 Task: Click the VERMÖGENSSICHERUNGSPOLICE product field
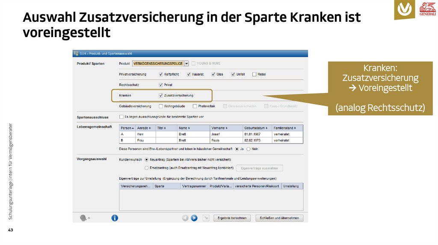click(158, 64)
